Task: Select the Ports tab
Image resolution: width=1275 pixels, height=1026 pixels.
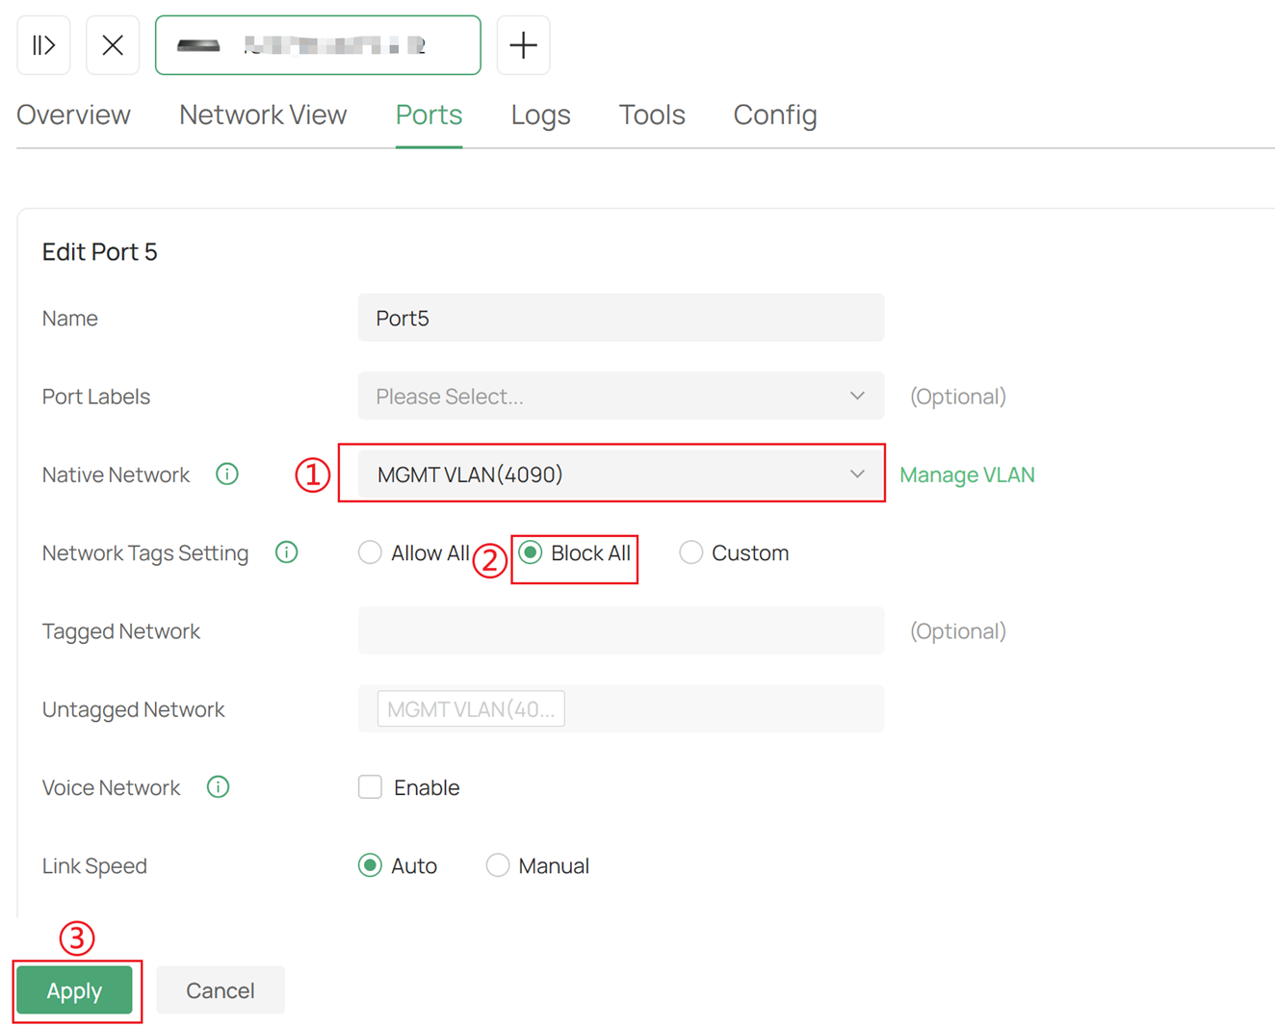Action: pyautogui.click(x=429, y=115)
